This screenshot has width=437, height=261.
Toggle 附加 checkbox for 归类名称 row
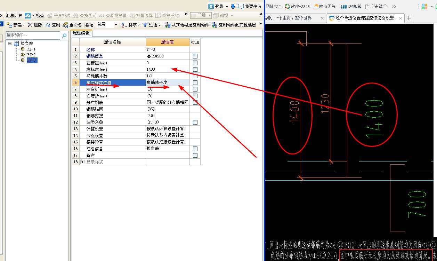pos(195,122)
